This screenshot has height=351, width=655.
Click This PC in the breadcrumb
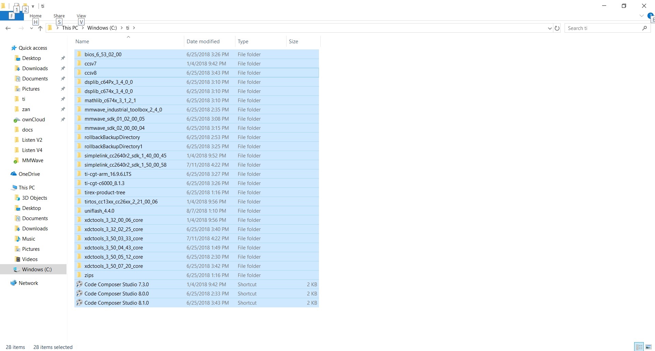70,28
